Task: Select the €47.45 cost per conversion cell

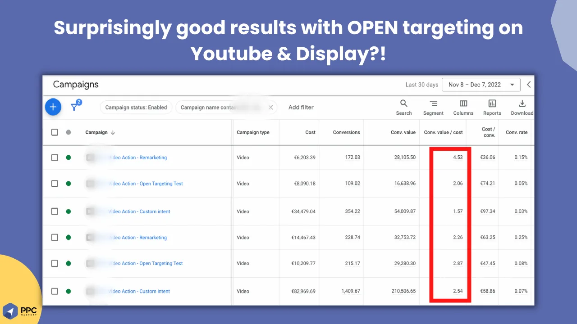Action: point(487,264)
